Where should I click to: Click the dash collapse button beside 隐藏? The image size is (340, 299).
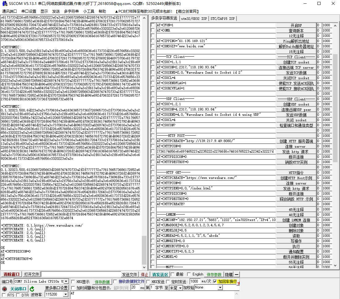point(237,275)
